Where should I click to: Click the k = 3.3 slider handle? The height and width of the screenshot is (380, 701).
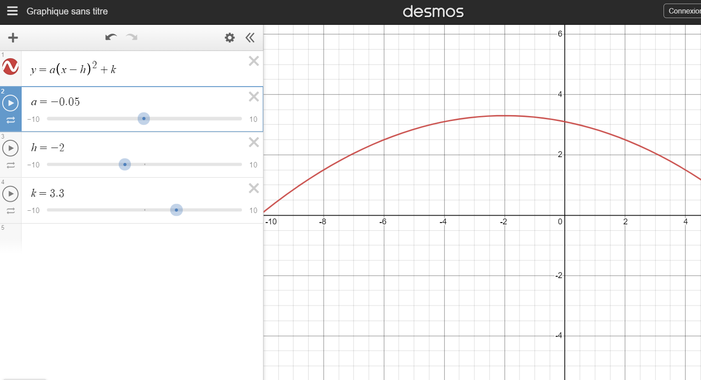(176, 210)
